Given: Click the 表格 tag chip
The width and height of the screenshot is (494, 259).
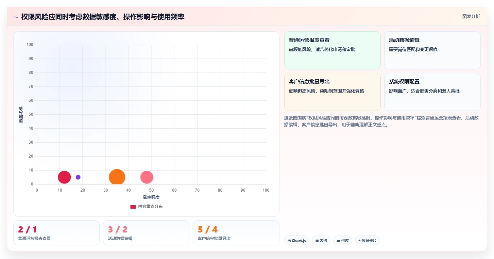Looking at the screenshot, I should [x=321, y=241].
